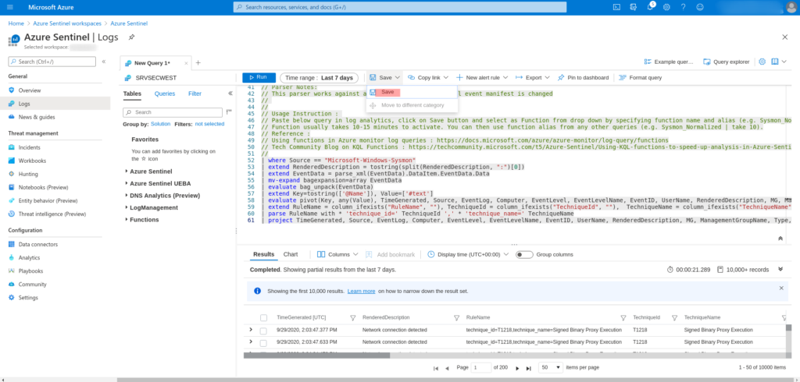Open portal settings gear in top bar
The width and height of the screenshot is (800, 382).
point(666,7)
